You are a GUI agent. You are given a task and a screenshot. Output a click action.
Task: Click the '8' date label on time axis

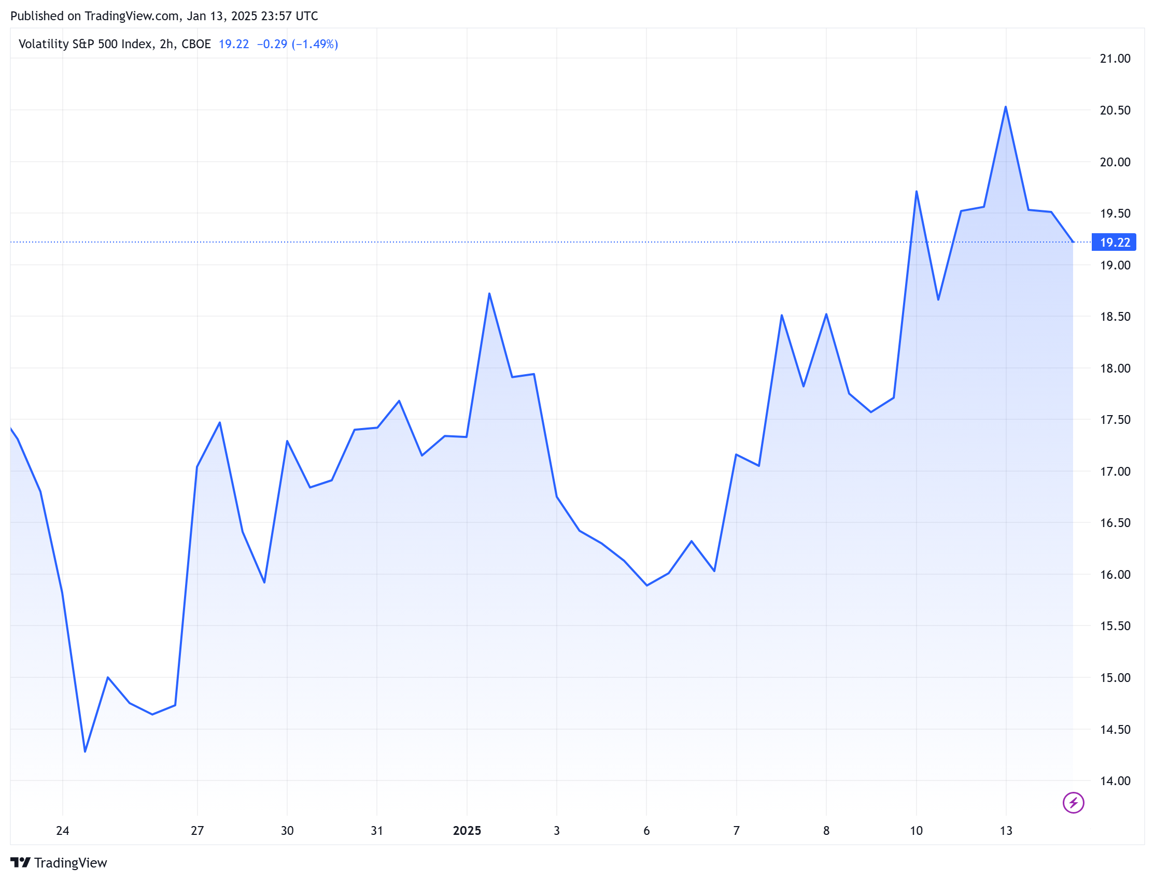826,831
